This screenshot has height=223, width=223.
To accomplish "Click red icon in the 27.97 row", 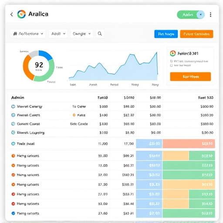I will (x=13, y=194).
